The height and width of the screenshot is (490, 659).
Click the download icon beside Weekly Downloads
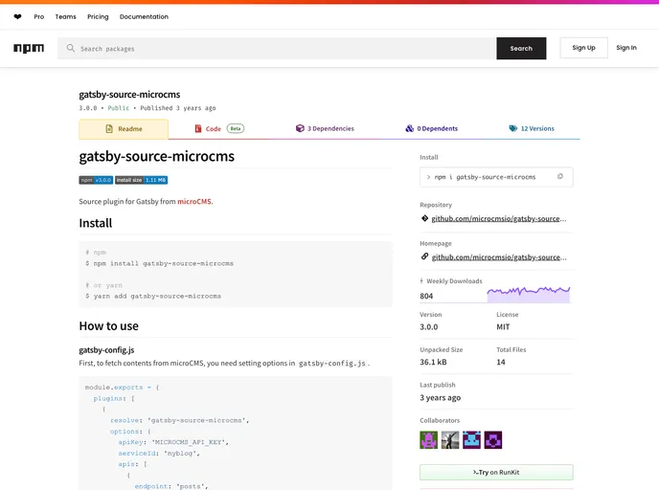421,281
